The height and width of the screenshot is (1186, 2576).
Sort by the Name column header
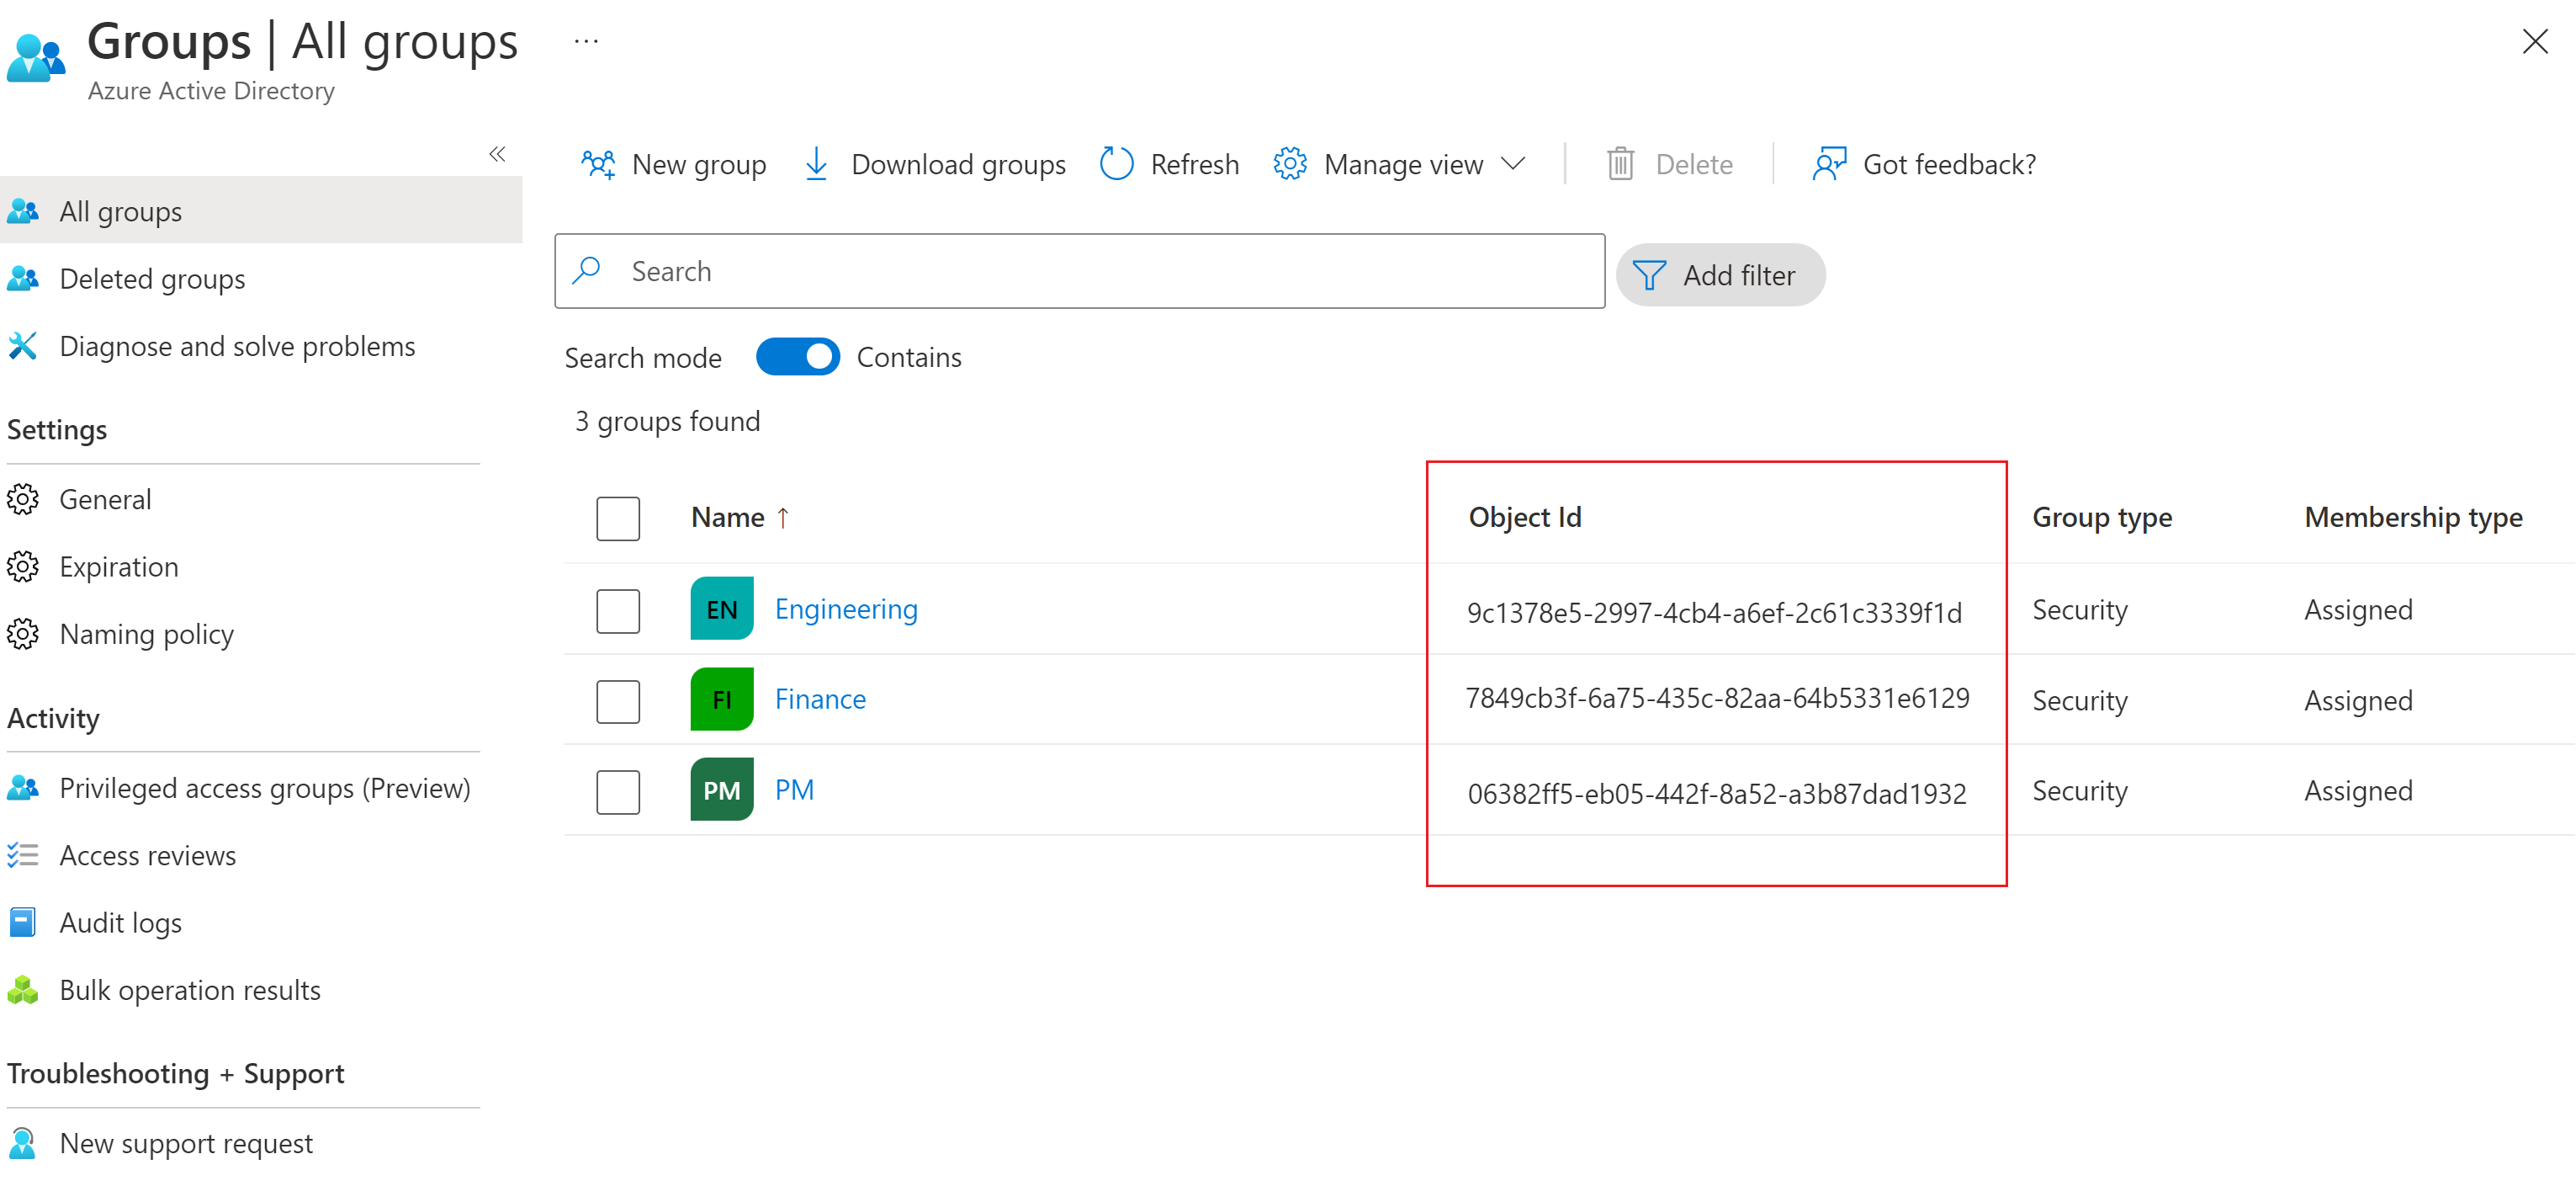tap(728, 518)
